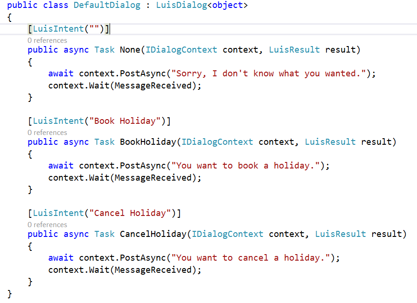Image resolution: width=417 pixels, height=303 pixels.
Task: Click "Sorry, I don't know what you wanted." string
Action: pyautogui.click(x=269, y=74)
